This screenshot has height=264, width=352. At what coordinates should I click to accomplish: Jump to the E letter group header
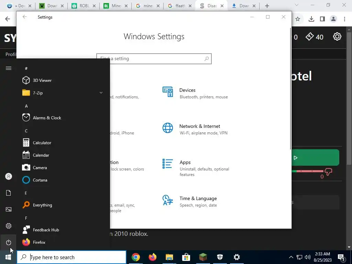coord(26,193)
